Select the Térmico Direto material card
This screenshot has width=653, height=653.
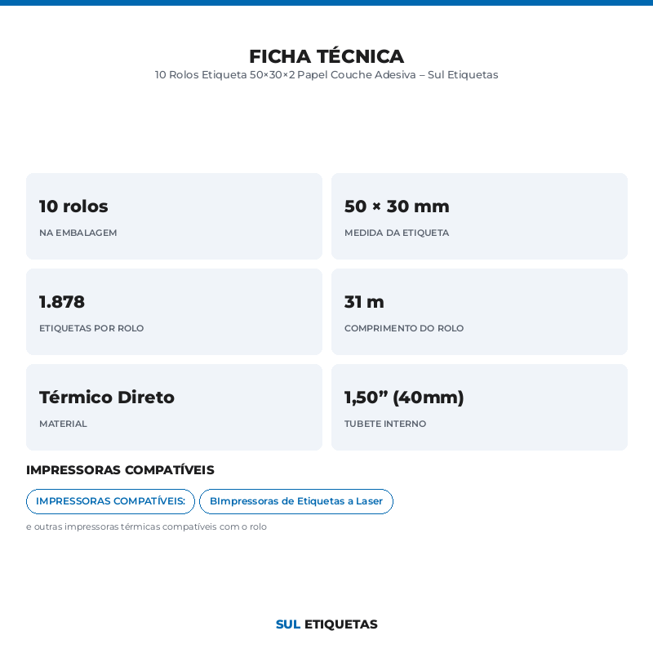[174, 407]
